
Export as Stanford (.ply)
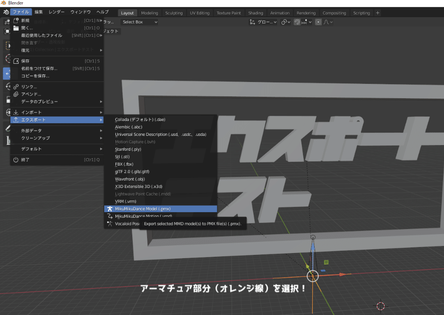(161, 149)
